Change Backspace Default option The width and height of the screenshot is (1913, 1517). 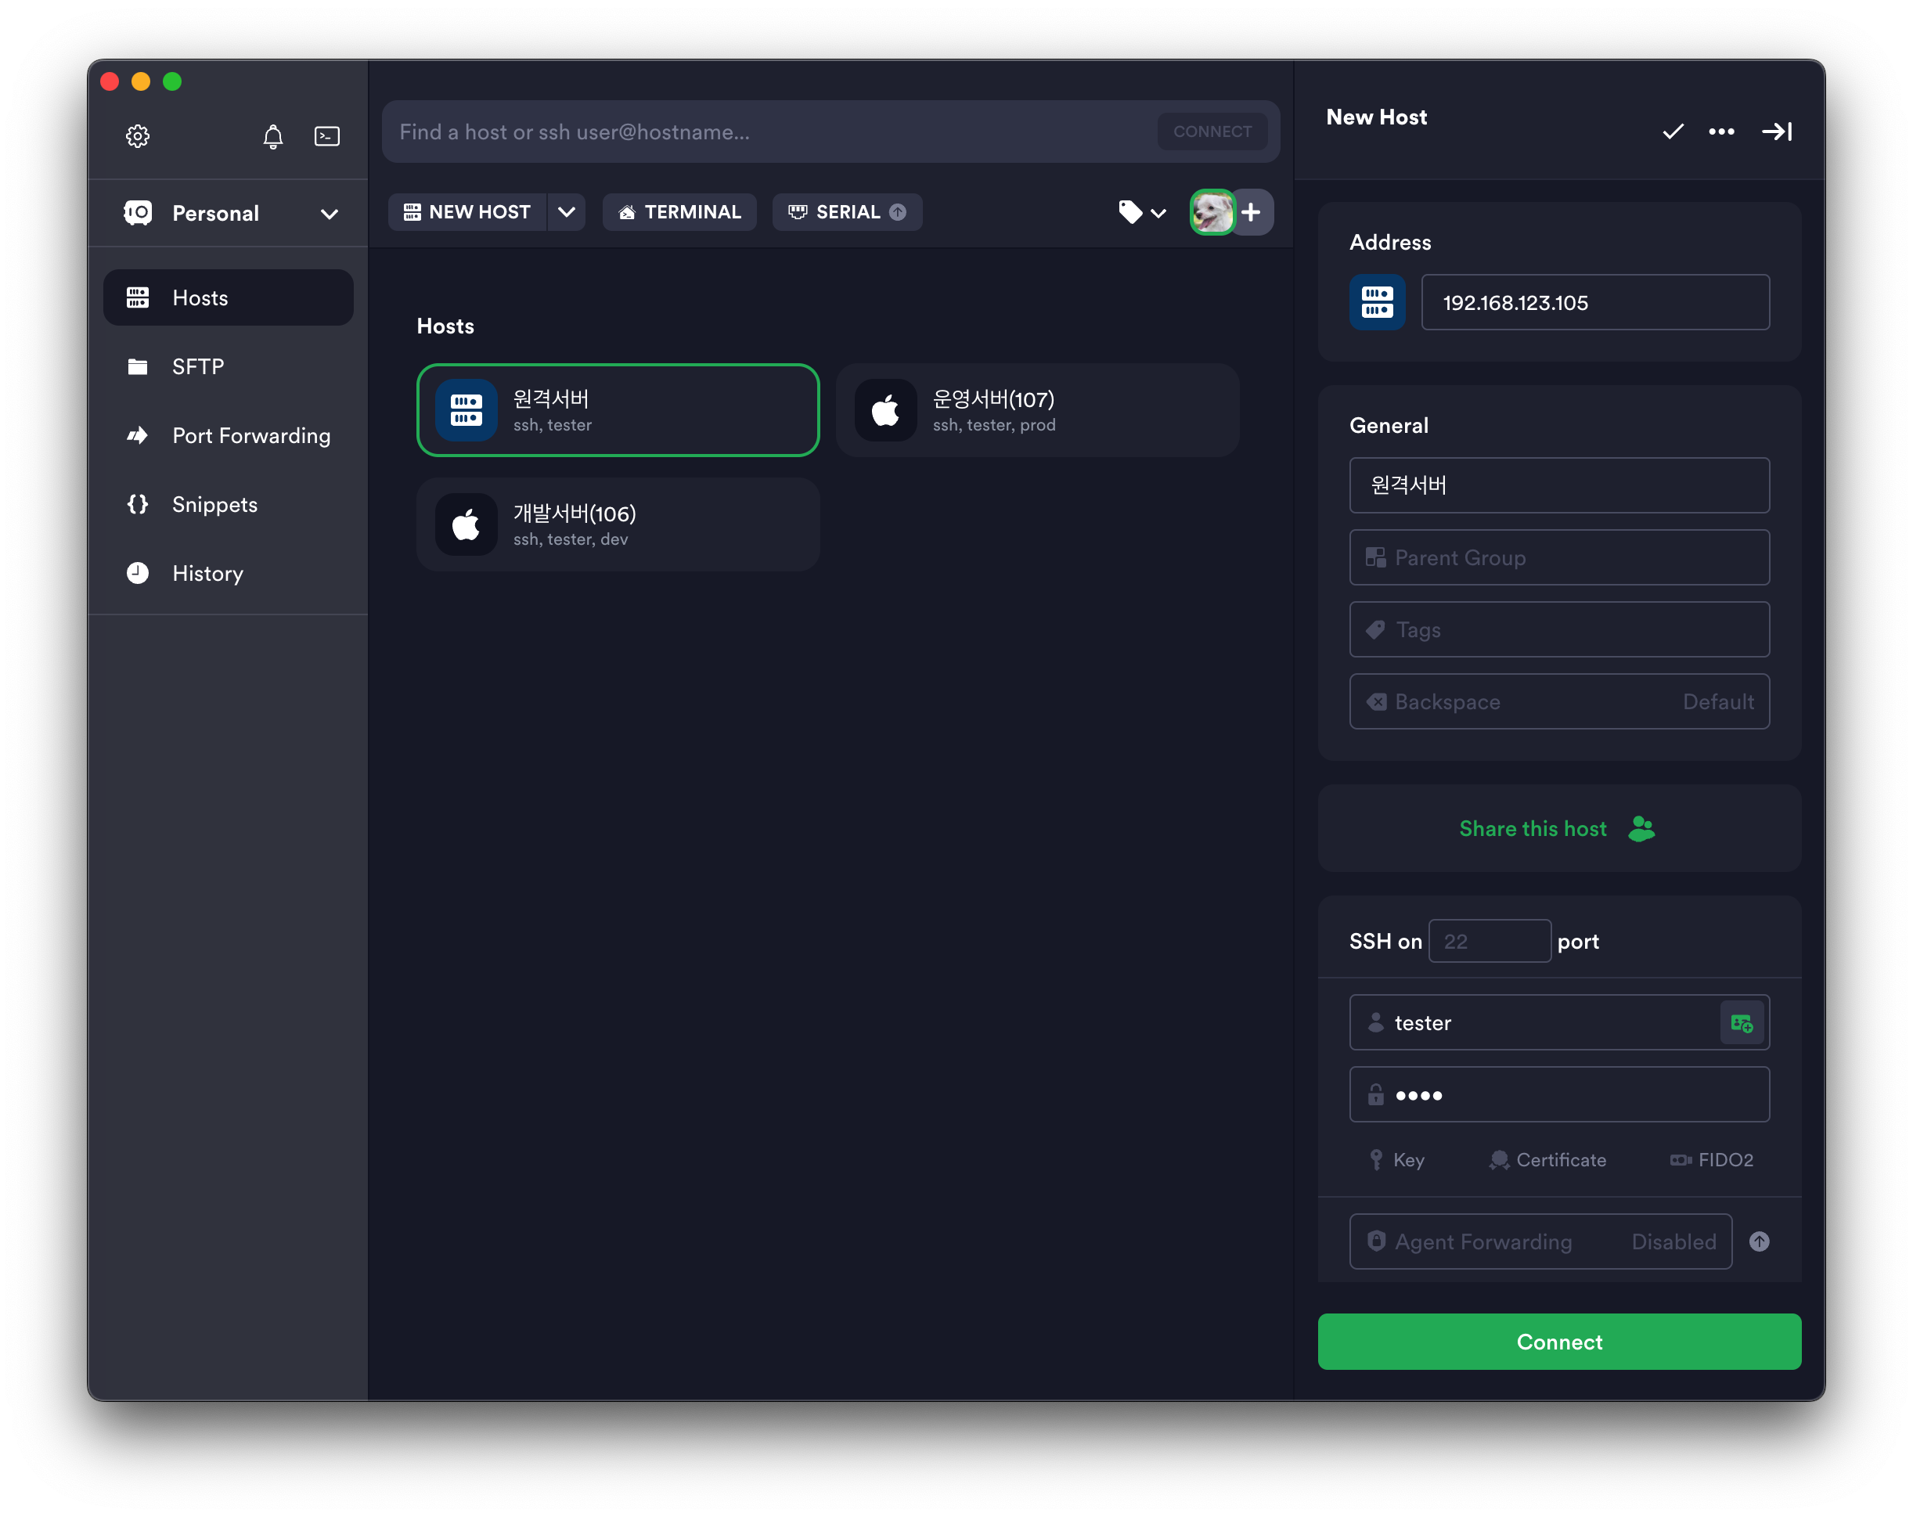1559,701
